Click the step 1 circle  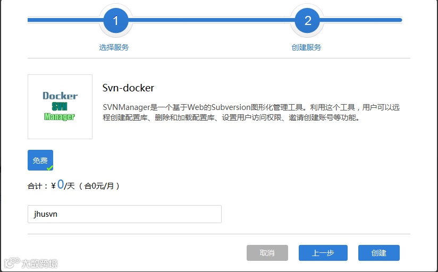116,20
